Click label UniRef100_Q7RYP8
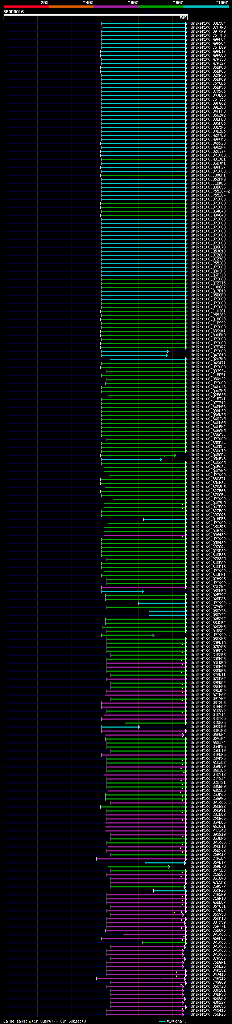Image resolution: width=232 pixels, height=1024 pixels. (208, 647)
